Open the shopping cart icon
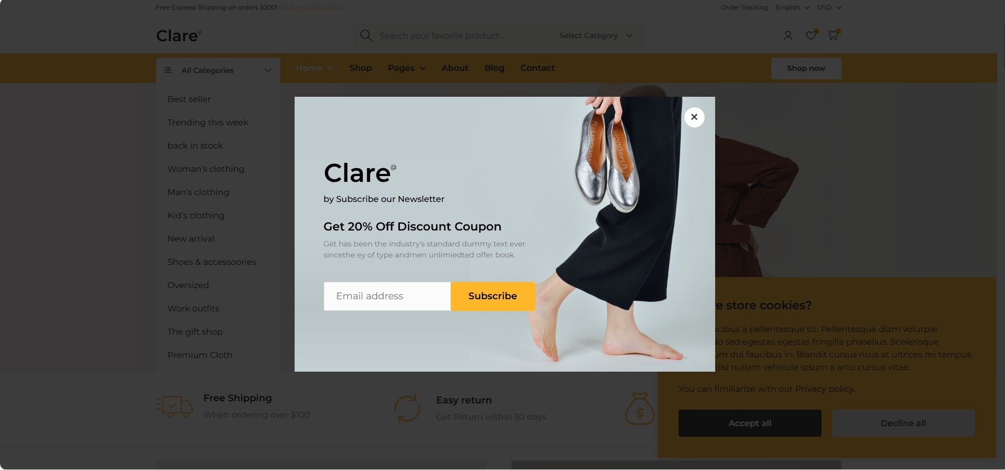 [833, 35]
